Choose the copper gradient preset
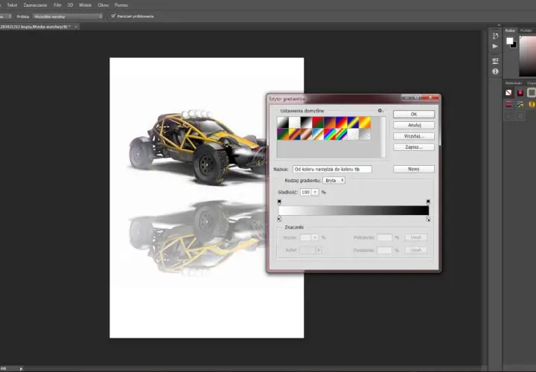Image resolution: width=536 pixels, height=372 pixels. [306, 134]
